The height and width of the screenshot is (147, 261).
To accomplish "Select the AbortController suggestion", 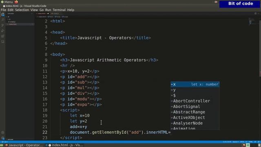I will coord(195,101).
